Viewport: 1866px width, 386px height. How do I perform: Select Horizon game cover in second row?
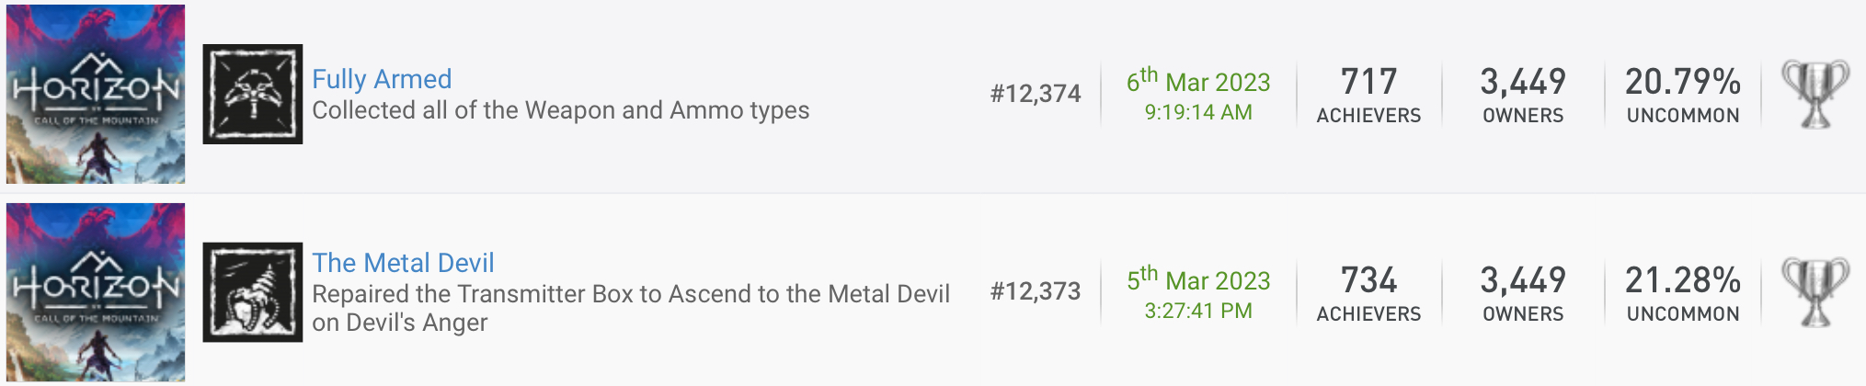(x=96, y=292)
